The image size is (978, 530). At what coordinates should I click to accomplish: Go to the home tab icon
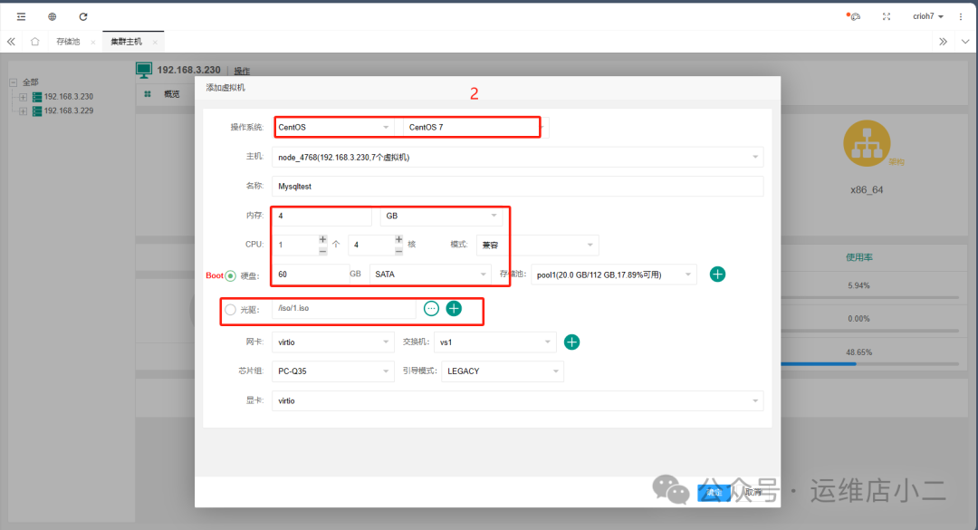[35, 42]
